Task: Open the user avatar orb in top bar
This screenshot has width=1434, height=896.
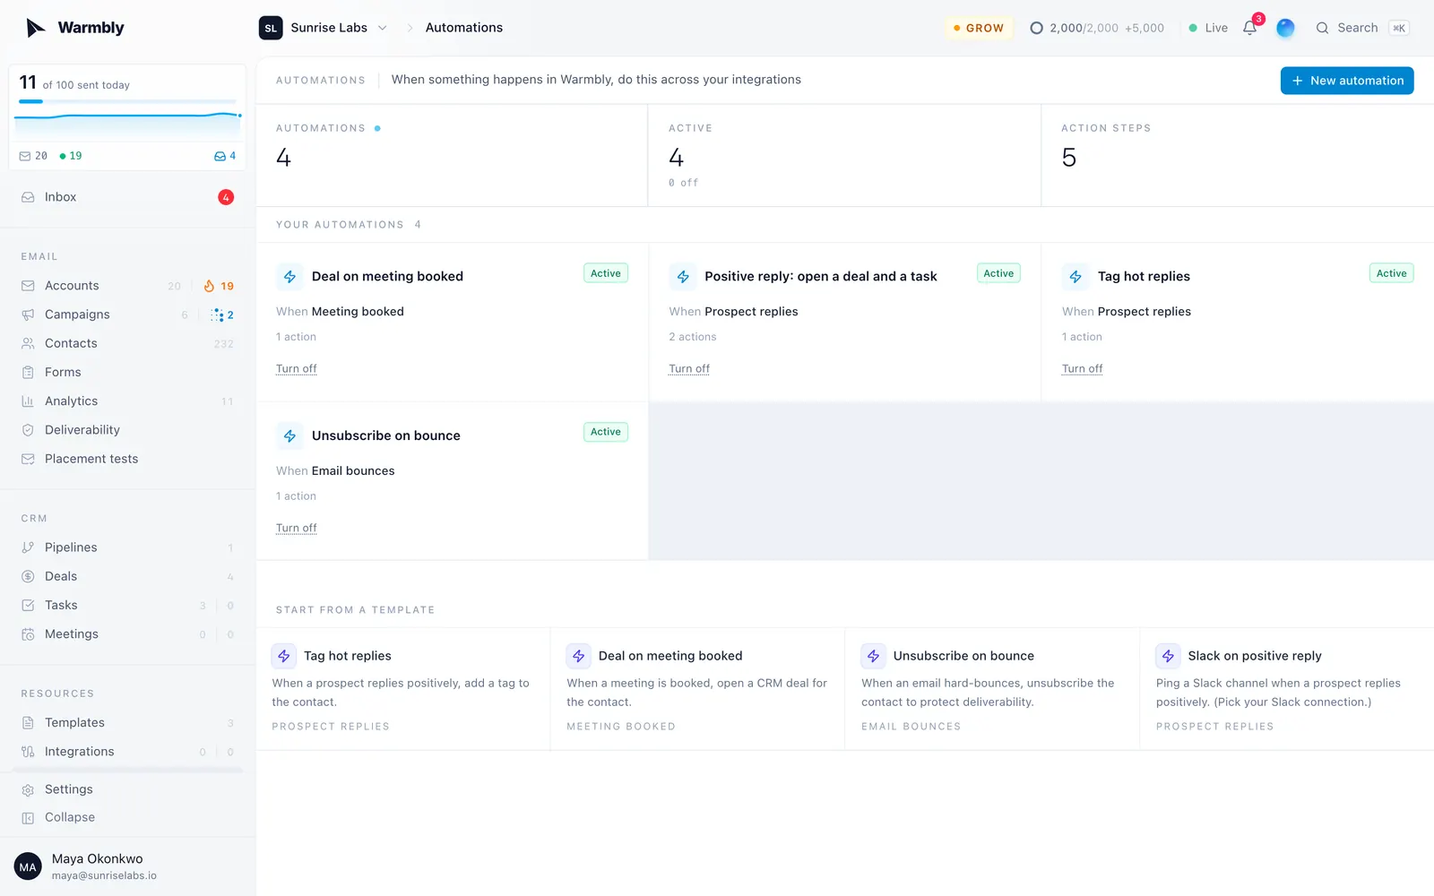Action: (x=1285, y=28)
